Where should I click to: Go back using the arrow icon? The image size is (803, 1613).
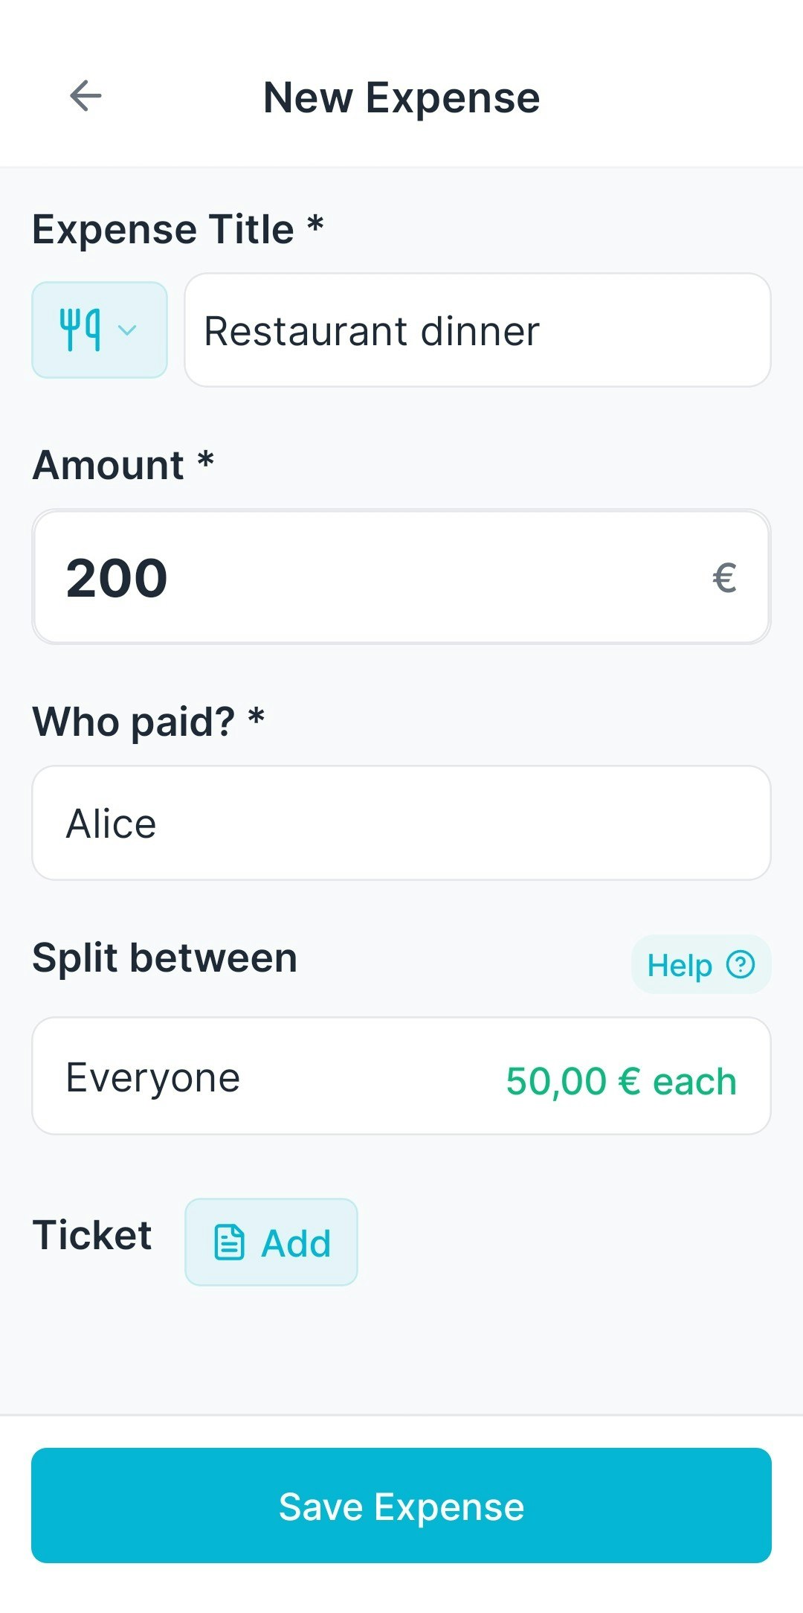[86, 96]
